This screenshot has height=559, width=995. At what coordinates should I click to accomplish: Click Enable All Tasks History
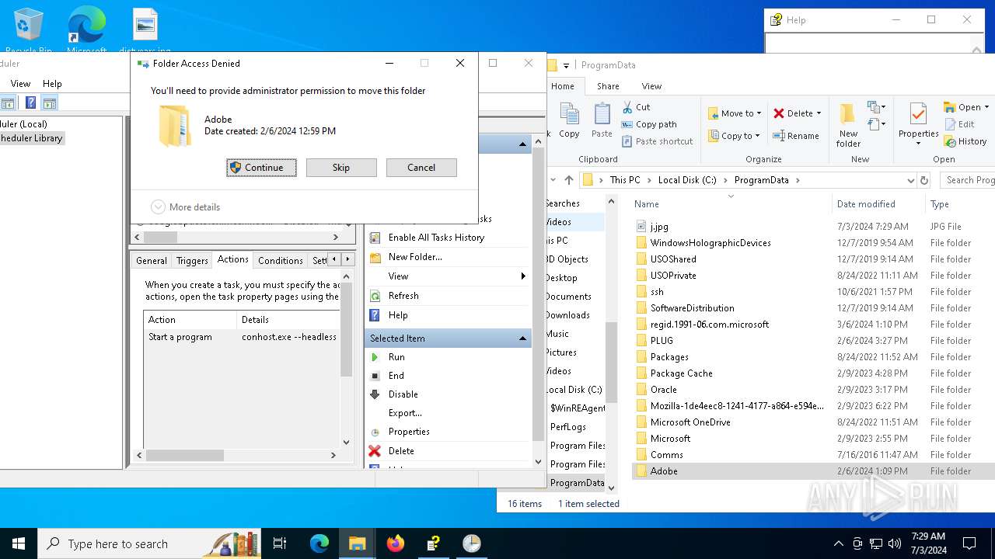436,238
